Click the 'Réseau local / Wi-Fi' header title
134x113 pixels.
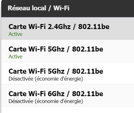[x=39, y=8]
